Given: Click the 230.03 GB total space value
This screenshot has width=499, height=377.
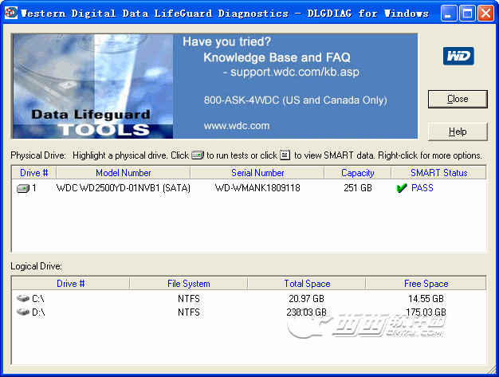Looking at the screenshot, I should tap(306, 312).
